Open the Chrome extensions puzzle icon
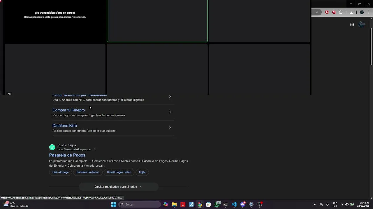The image size is (373, 209). coord(341,12)
